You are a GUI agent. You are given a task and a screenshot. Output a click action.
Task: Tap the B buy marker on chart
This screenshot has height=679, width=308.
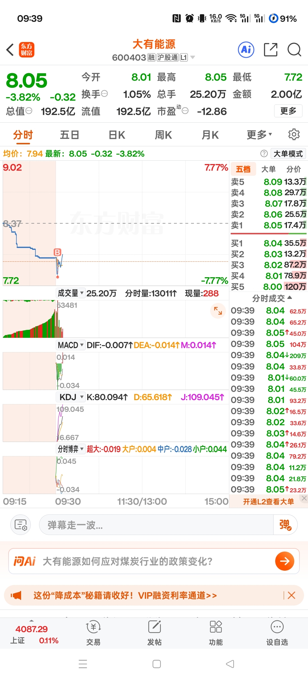(57, 252)
